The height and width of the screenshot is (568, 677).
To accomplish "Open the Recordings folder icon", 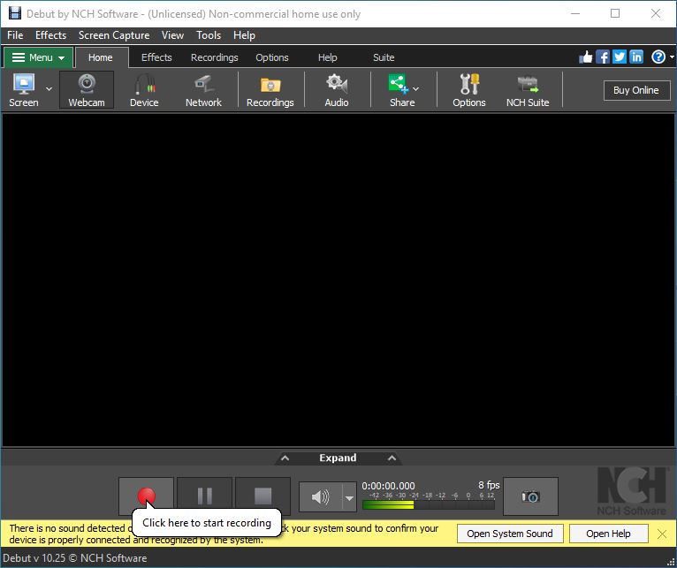I will tap(270, 90).
